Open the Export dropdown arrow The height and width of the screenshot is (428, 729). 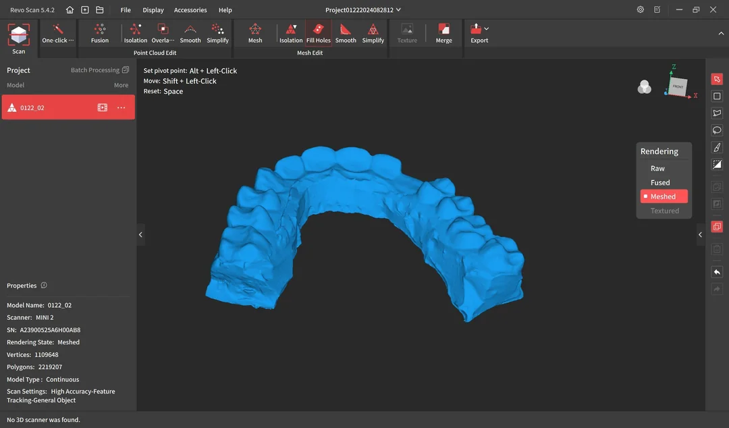coord(486,29)
